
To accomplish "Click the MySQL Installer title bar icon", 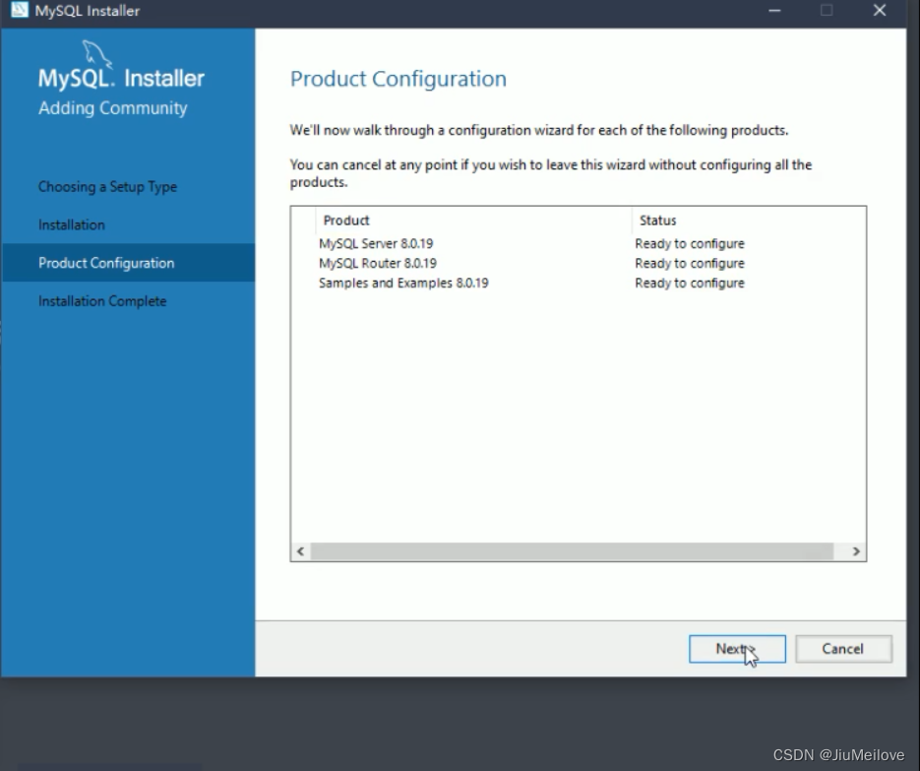I will click(20, 10).
